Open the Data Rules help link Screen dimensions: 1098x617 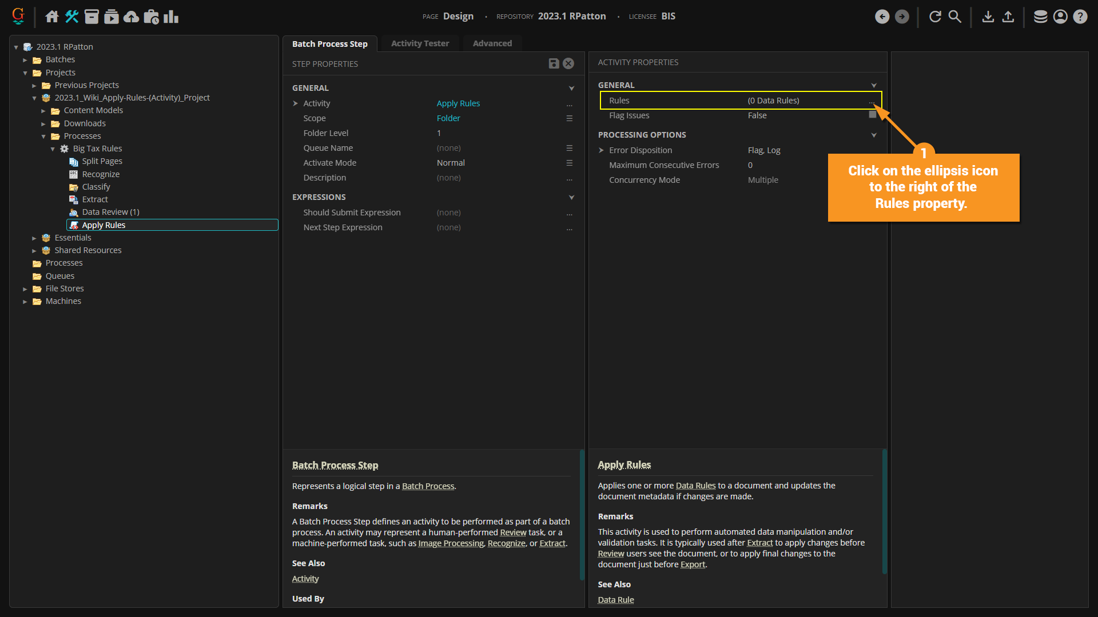tap(695, 486)
